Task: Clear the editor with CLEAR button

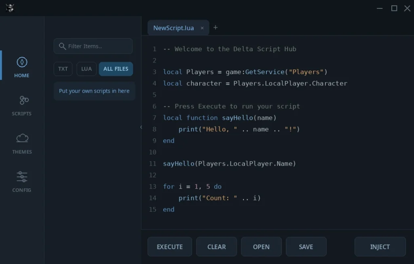Action: 217,247
